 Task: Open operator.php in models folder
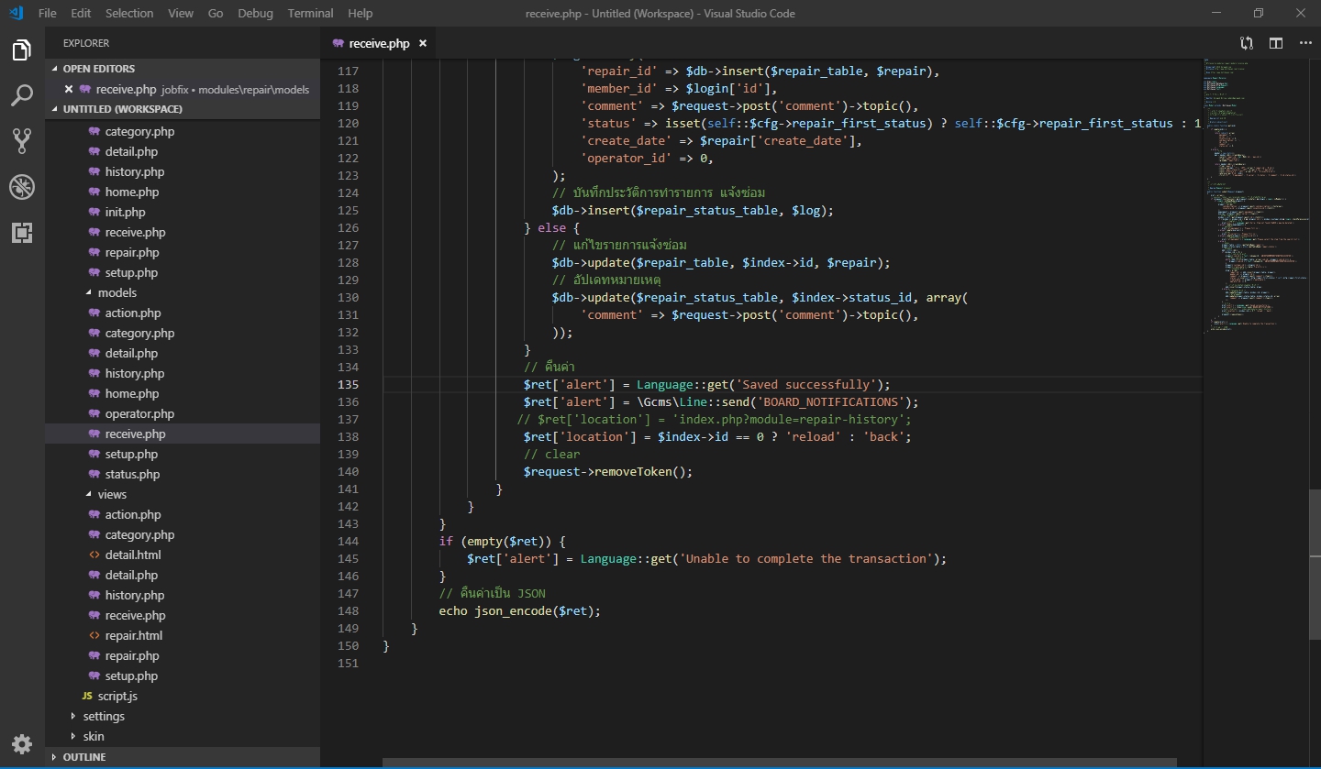tap(183, 413)
